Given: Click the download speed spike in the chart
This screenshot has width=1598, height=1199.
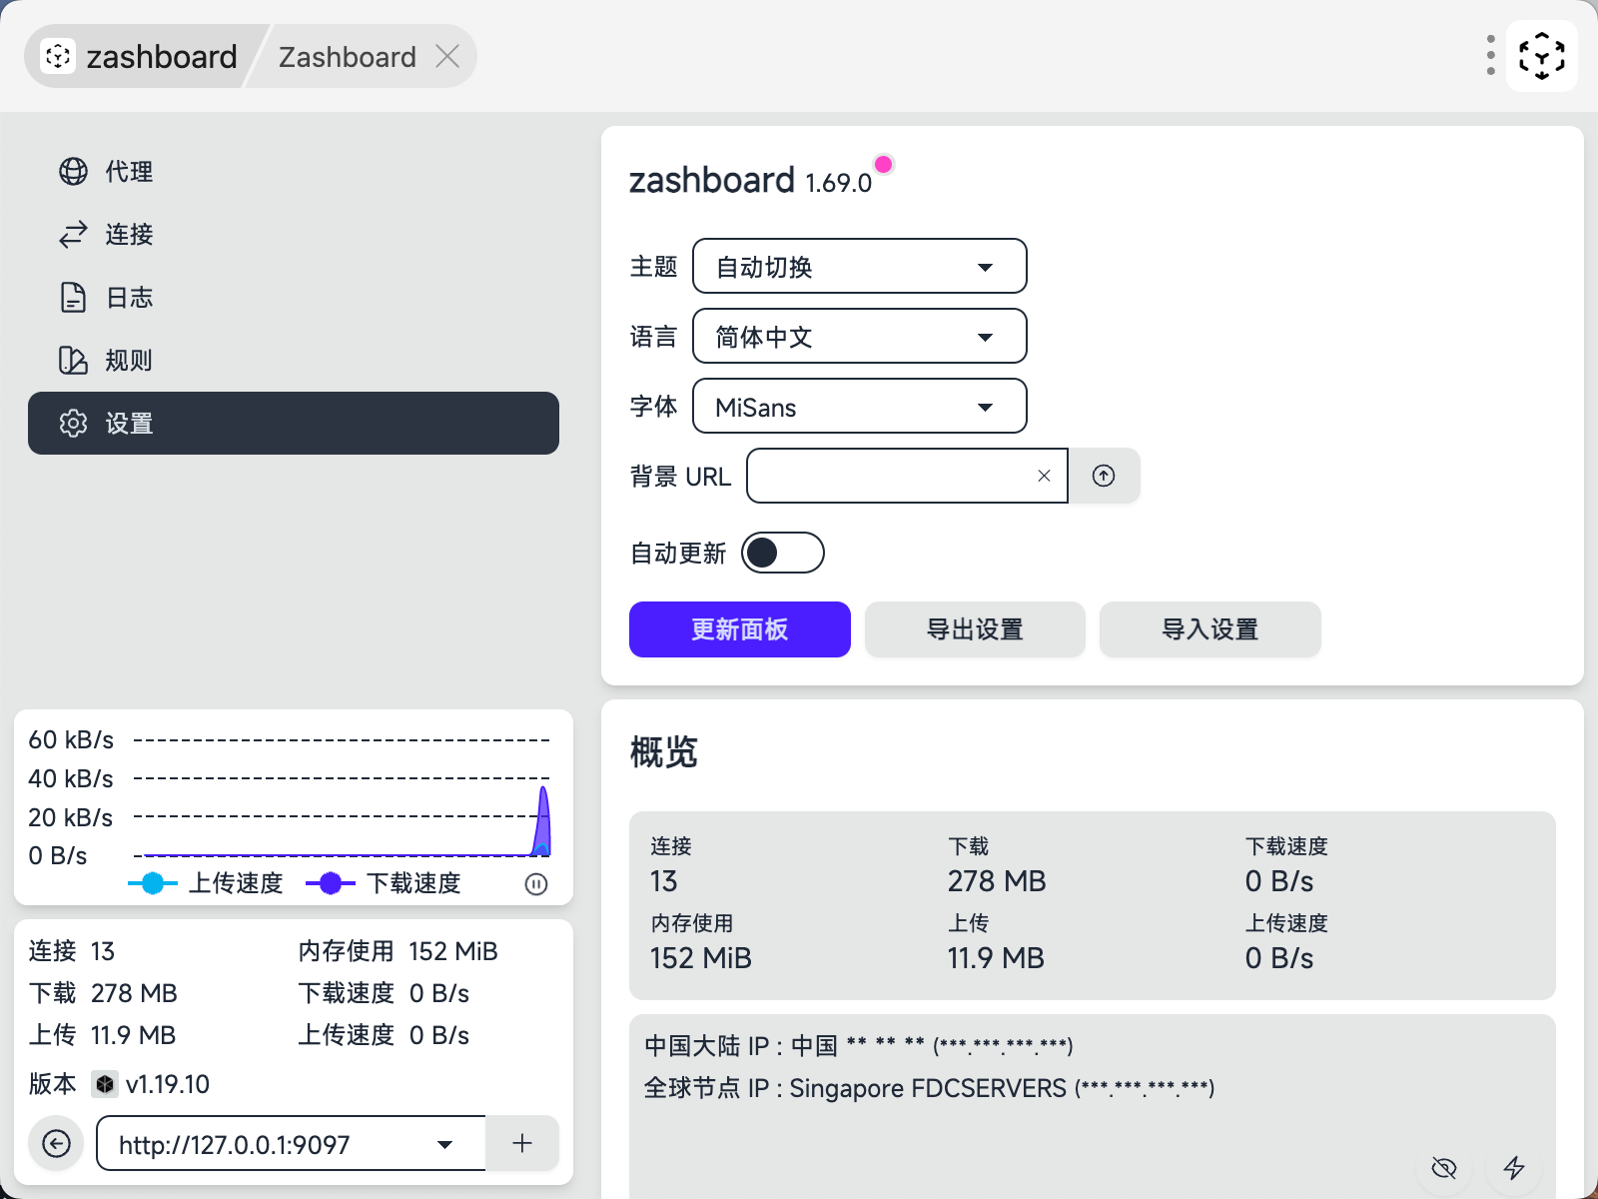Looking at the screenshot, I should 543,821.
